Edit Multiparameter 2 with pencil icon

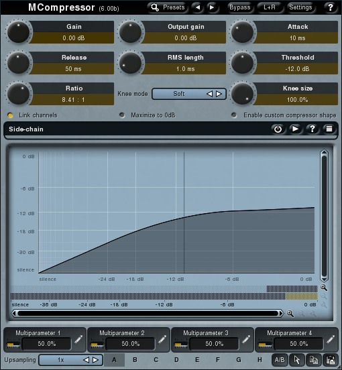pyautogui.click(x=162, y=340)
